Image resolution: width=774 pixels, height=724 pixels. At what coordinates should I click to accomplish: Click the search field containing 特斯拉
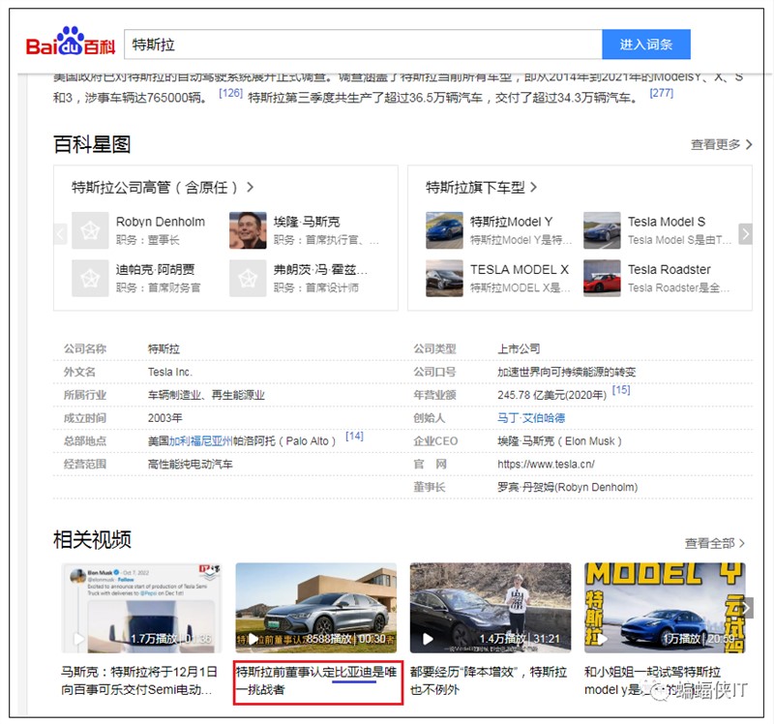point(363,45)
